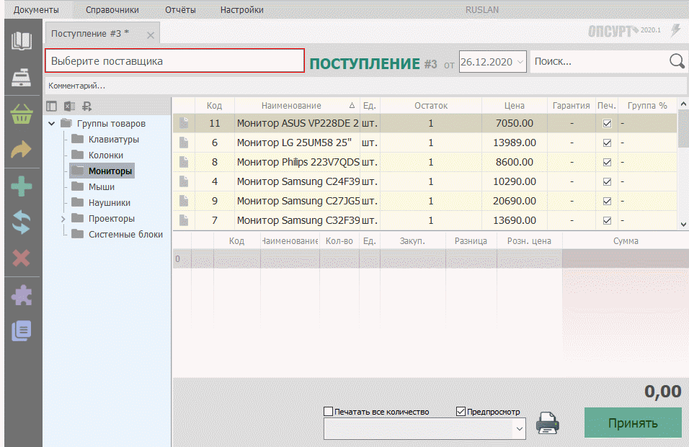This screenshot has height=447, width=689.
Task: Uncheck the 'Предпросмотр' checkbox
Action: tap(461, 412)
